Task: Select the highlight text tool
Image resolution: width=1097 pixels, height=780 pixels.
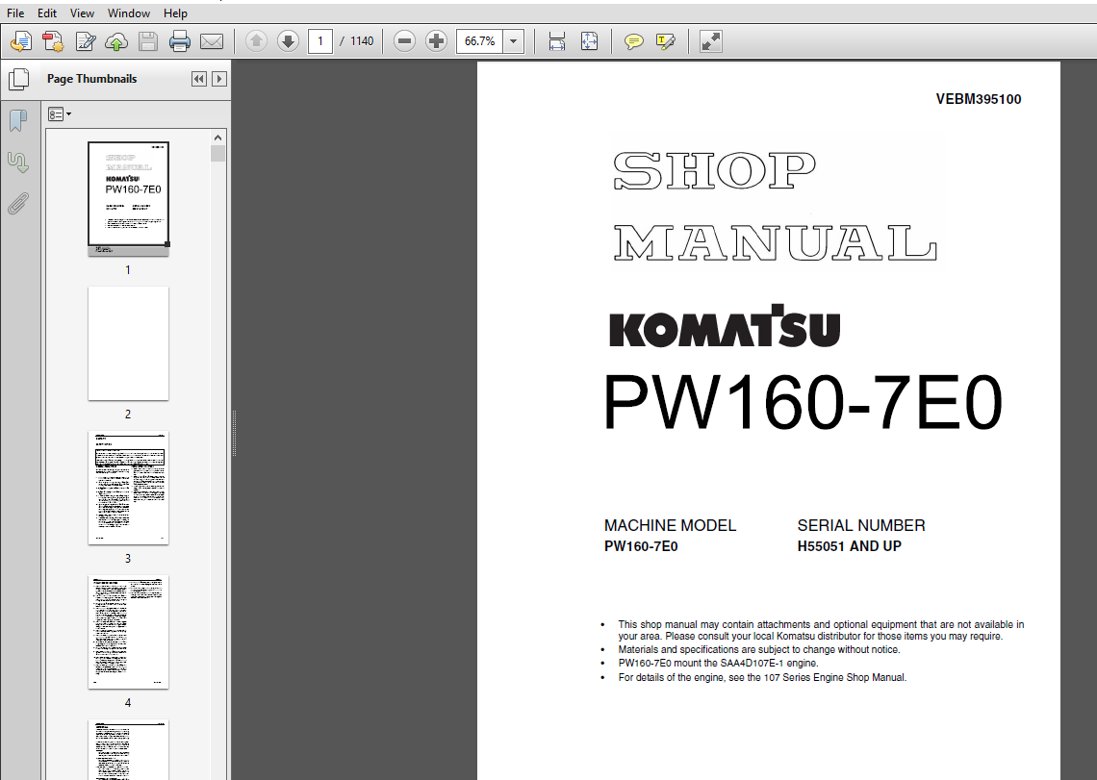Action: point(665,41)
